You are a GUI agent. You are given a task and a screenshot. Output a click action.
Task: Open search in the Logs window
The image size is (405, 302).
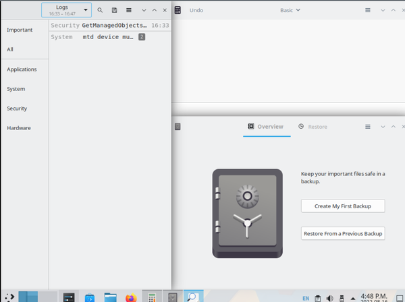[x=100, y=10]
